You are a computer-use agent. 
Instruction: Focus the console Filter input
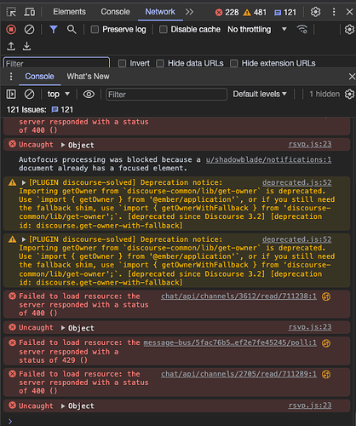(x=166, y=95)
